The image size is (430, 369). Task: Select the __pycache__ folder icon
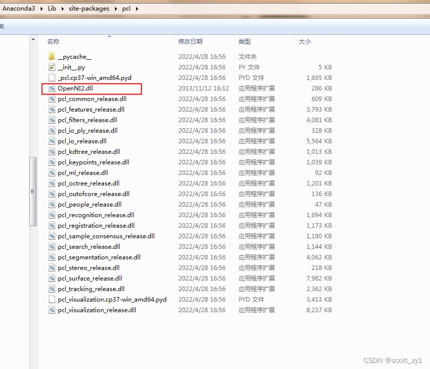click(52, 56)
